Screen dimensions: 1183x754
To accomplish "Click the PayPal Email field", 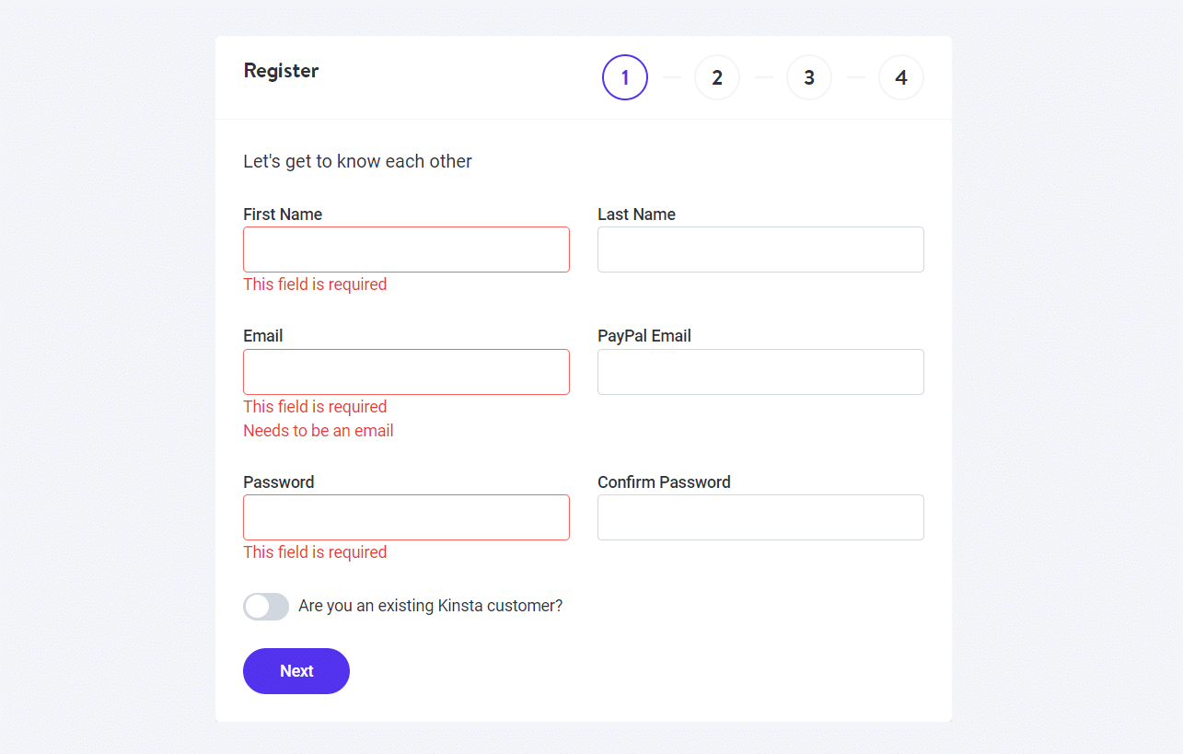I will tap(760, 371).
